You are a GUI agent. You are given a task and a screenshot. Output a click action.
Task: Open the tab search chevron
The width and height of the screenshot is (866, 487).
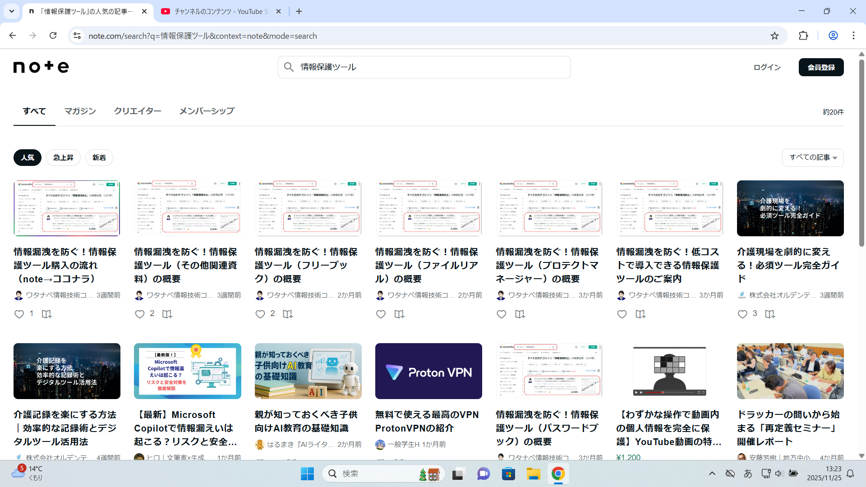(12, 11)
